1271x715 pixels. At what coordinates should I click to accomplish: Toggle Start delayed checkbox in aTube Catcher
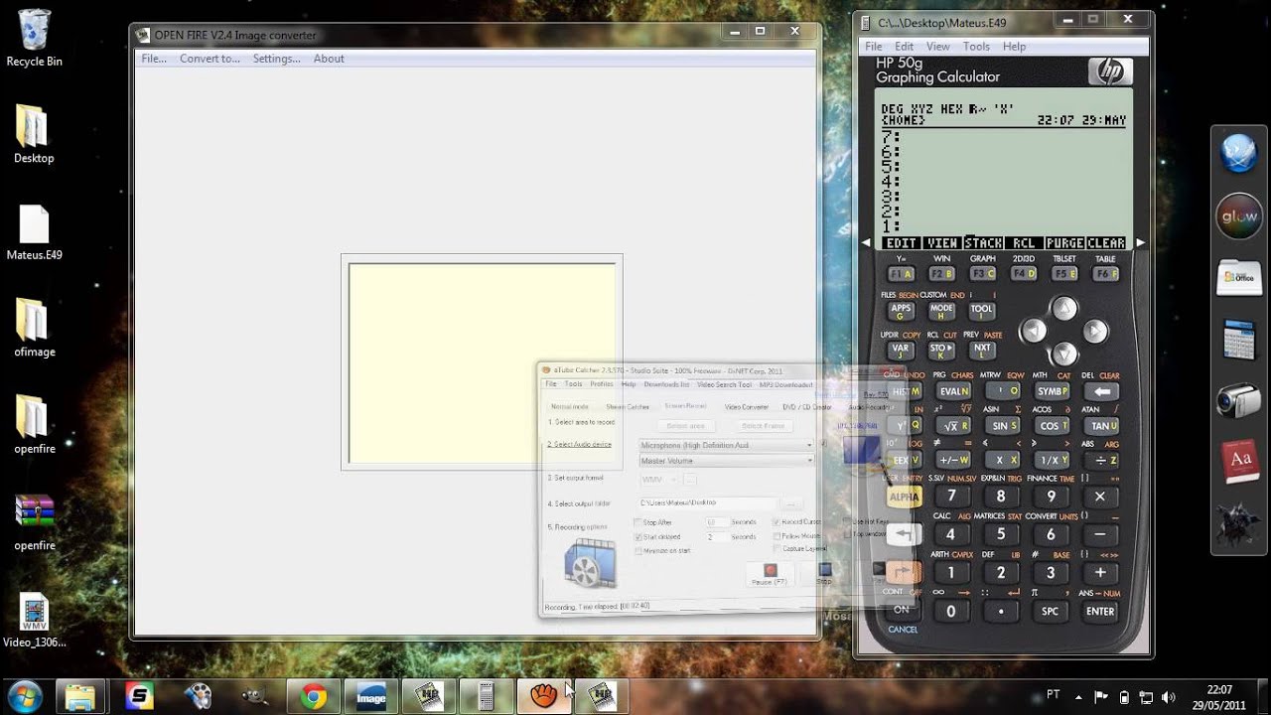pyautogui.click(x=637, y=537)
